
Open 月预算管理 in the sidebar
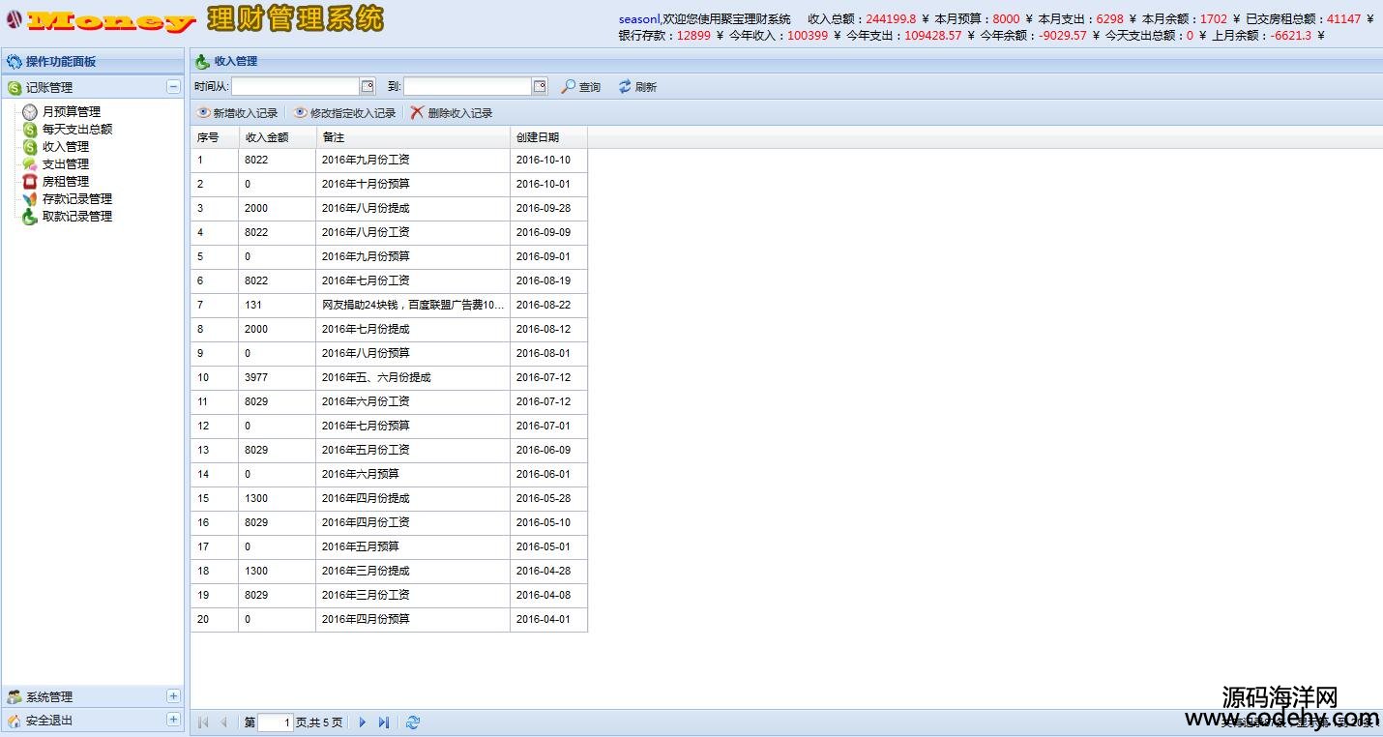click(71, 112)
